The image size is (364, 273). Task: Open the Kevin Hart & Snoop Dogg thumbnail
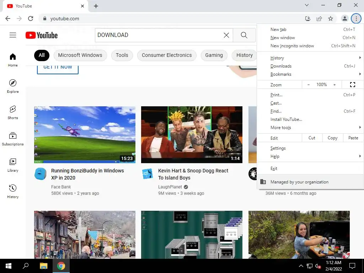tap(192, 135)
